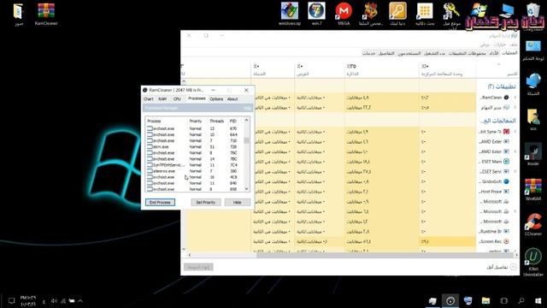This screenshot has width=547, height=308.
Task: Open the taskbar clock and date
Action: pyautogui.click(x=28, y=301)
